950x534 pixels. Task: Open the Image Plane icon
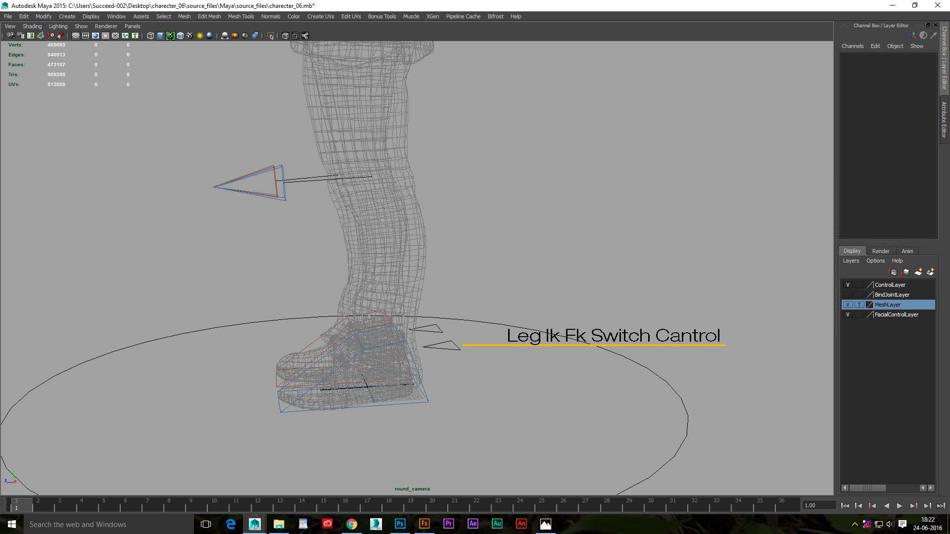[x=41, y=36]
